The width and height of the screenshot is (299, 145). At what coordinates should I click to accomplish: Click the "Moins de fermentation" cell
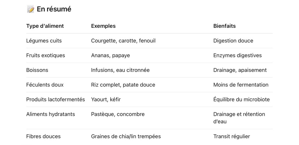[241, 85]
